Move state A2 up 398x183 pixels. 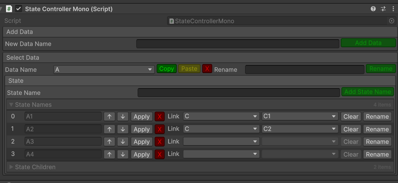coord(109,129)
